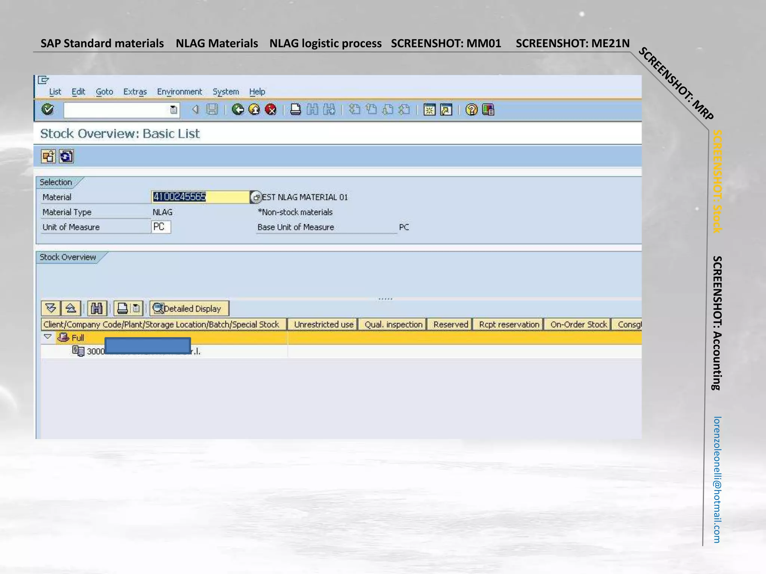766x574 pixels.
Task: Click the Refresh icon below title
Action: click(67, 157)
